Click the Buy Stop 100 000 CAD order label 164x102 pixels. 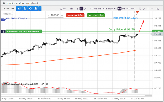[x=24, y=31]
